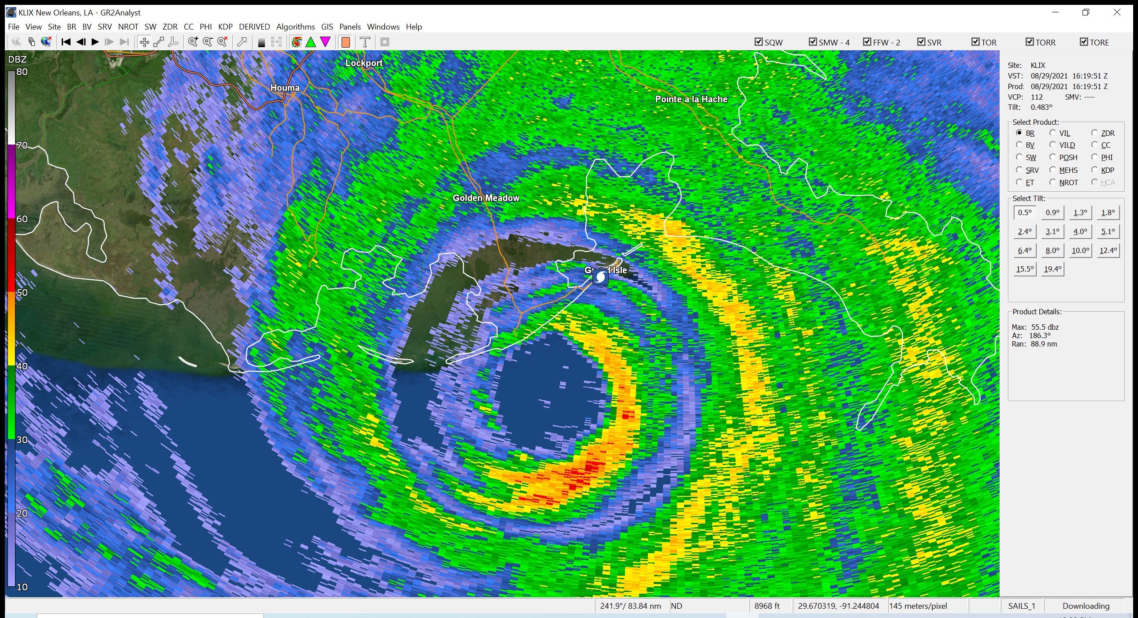Toggle the orange warning polygon icon
Viewport: 1138px width, 618px height.
346,42
